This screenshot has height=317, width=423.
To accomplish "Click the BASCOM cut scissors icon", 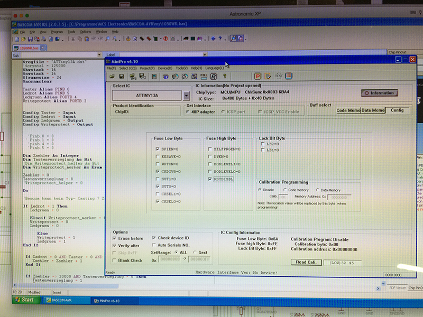I will [73, 39].
